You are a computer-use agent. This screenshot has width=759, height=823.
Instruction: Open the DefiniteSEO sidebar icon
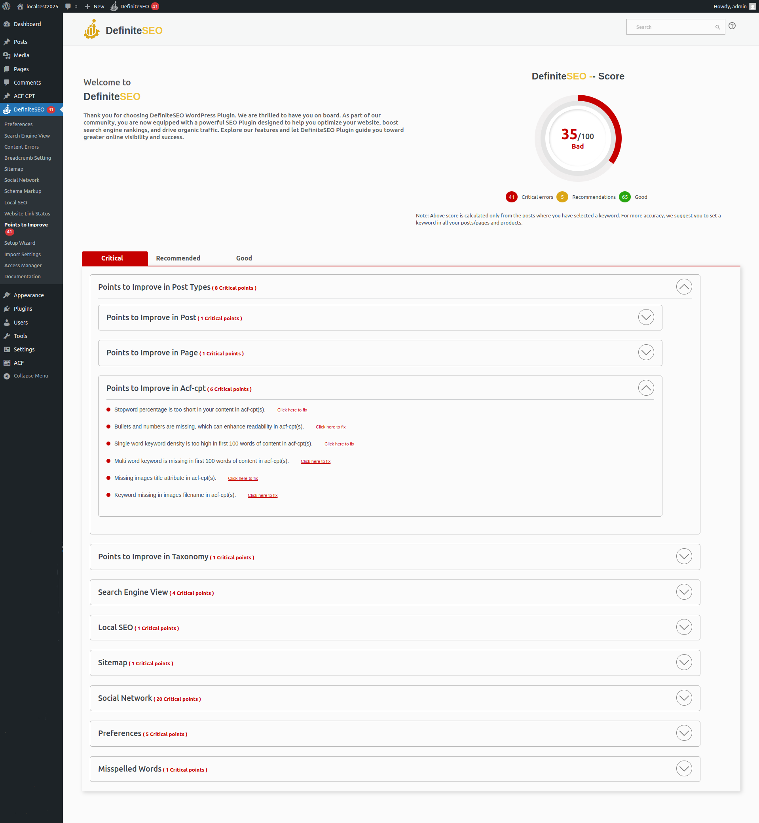[x=7, y=109]
